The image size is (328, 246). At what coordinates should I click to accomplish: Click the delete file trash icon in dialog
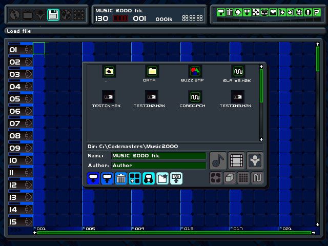(x=121, y=178)
